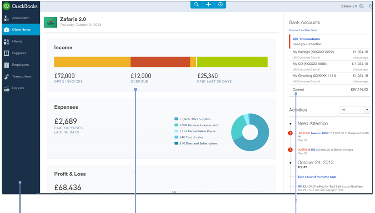Image resolution: width=375 pixels, height=213 pixels.
Task: Go to Clients in the sidebar
Action: click(x=21, y=41)
